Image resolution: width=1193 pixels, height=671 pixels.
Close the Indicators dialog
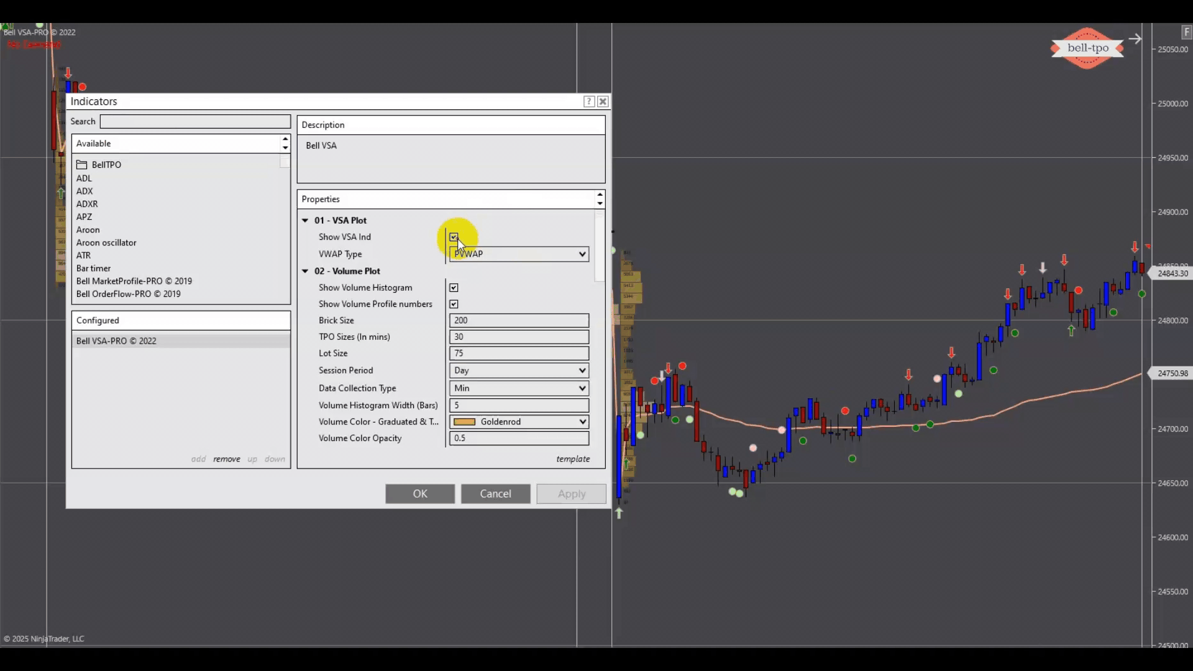(x=603, y=101)
